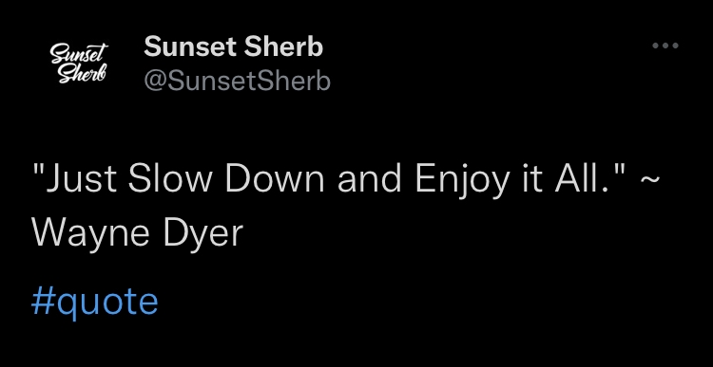This screenshot has height=367, width=713.
Task: Open the three-dot more options menu
Action: (665, 46)
